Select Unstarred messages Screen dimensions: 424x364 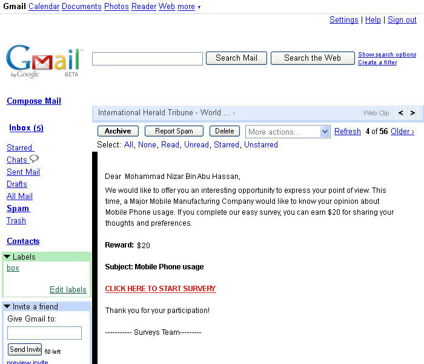[x=261, y=144]
